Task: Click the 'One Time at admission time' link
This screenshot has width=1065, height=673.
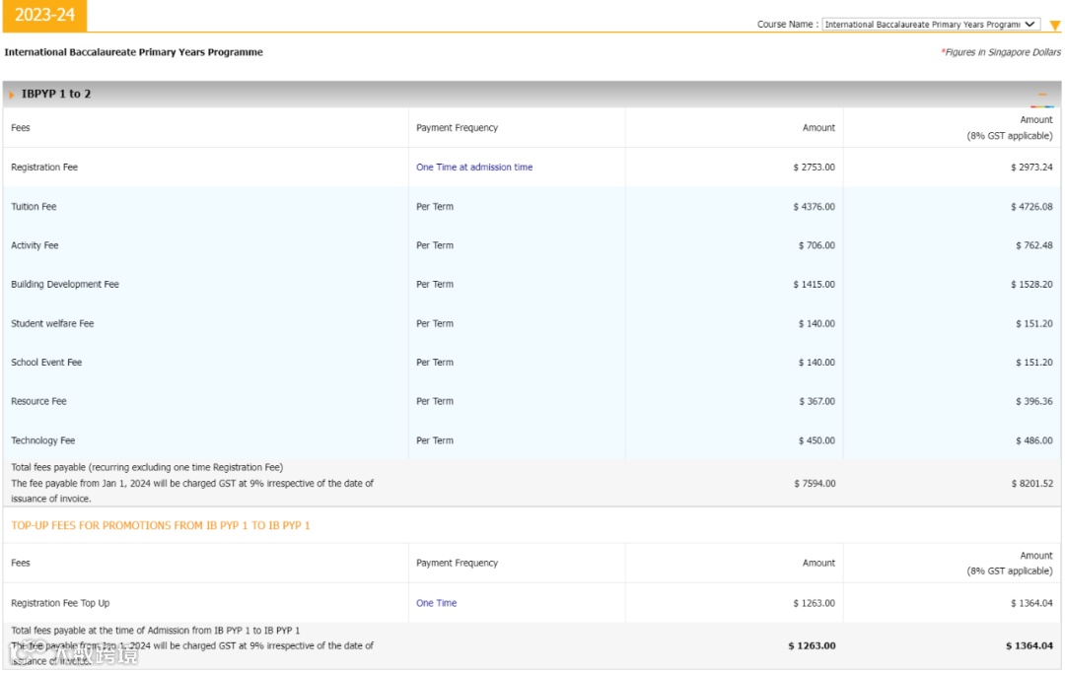Action: [474, 167]
